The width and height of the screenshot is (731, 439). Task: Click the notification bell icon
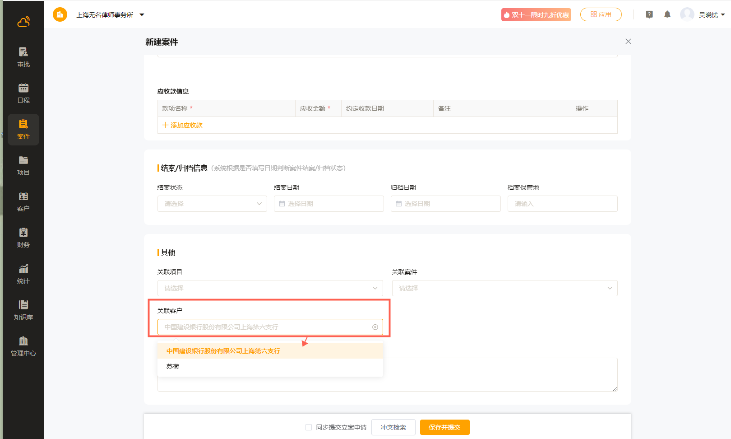(667, 14)
